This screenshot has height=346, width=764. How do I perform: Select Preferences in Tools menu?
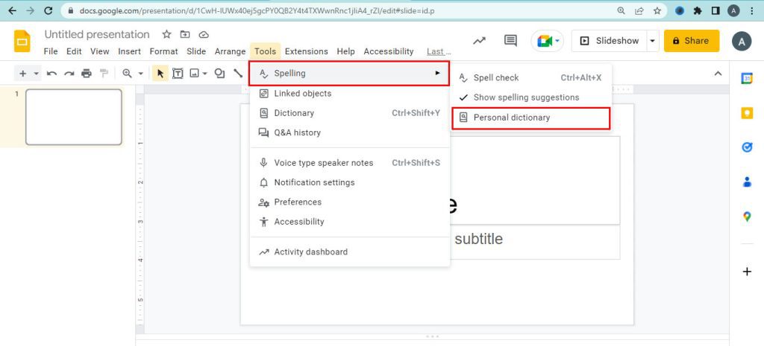point(297,202)
